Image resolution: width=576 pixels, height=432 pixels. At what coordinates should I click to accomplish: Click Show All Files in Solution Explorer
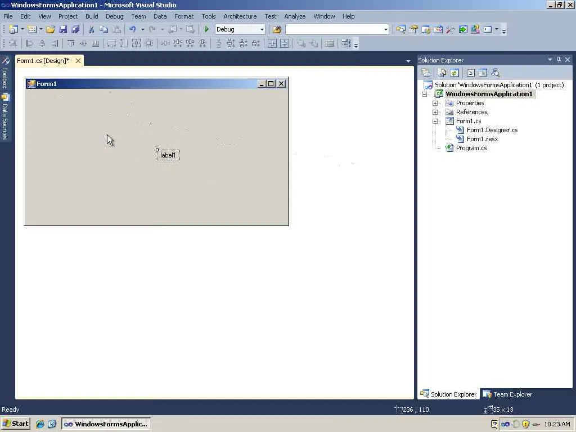point(442,73)
